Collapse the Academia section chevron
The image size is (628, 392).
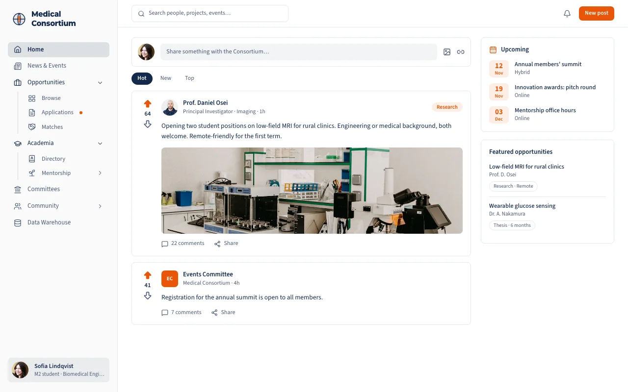point(100,143)
